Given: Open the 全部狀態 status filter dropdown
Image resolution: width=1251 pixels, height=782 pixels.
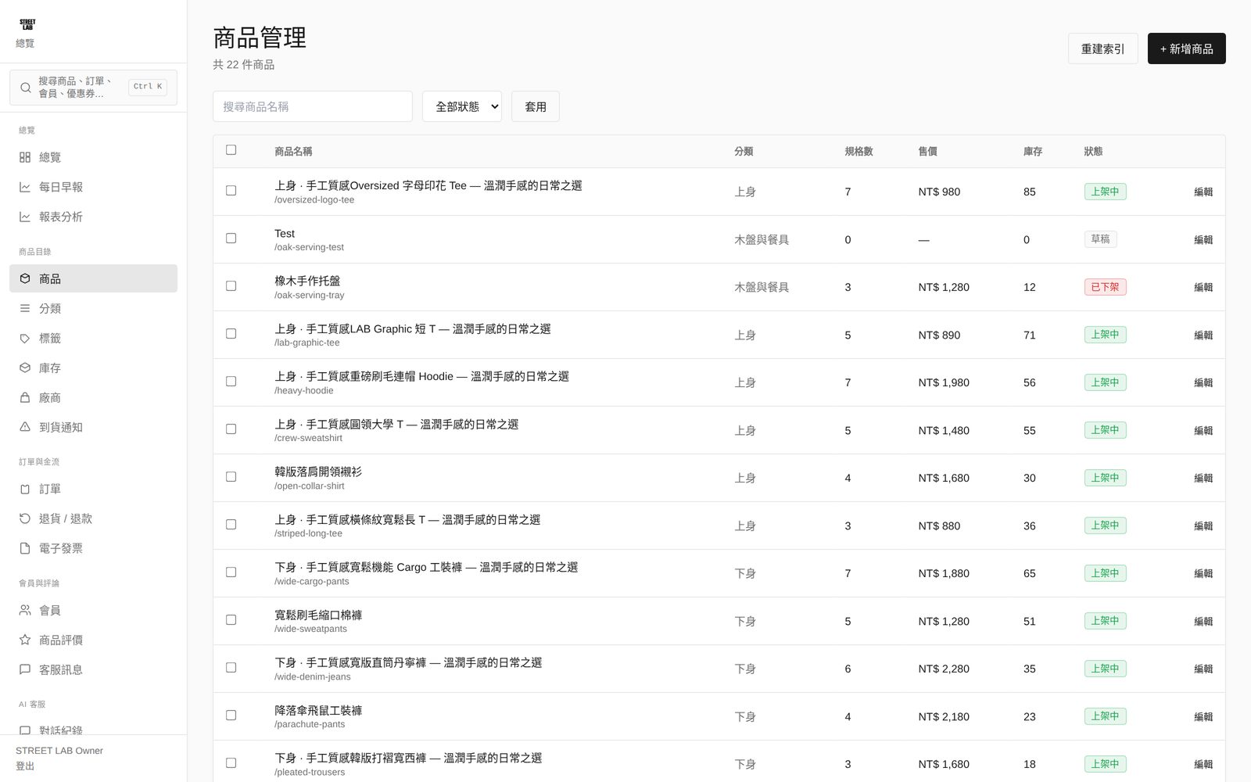Looking at the screenshot, I should (x=462, y=106).
